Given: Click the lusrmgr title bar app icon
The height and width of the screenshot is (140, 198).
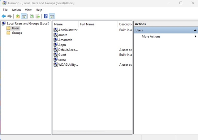Looking at the screenshot, I should tap(4, 3).
